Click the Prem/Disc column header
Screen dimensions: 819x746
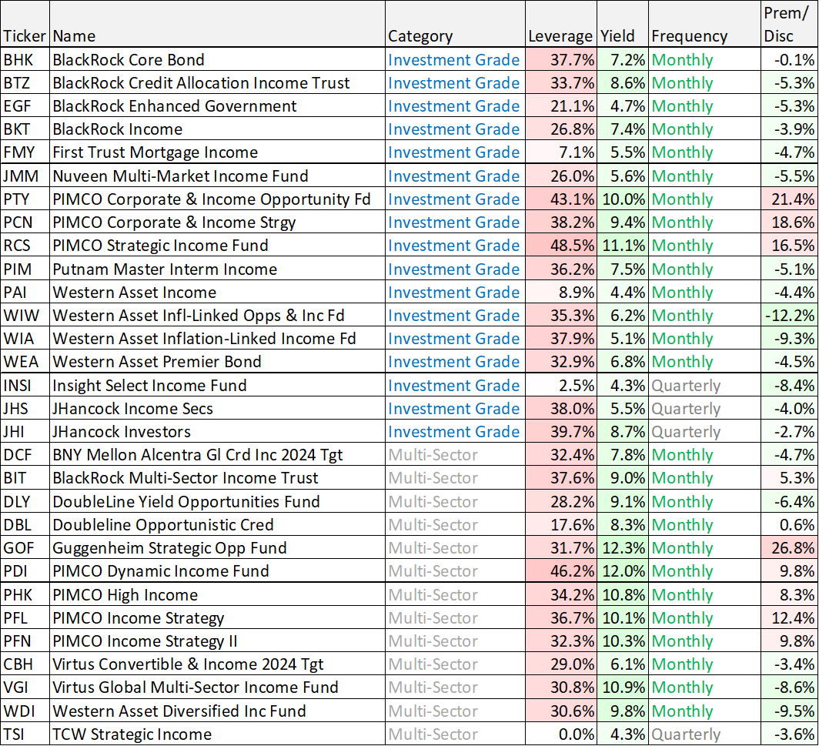coord(789,24)
